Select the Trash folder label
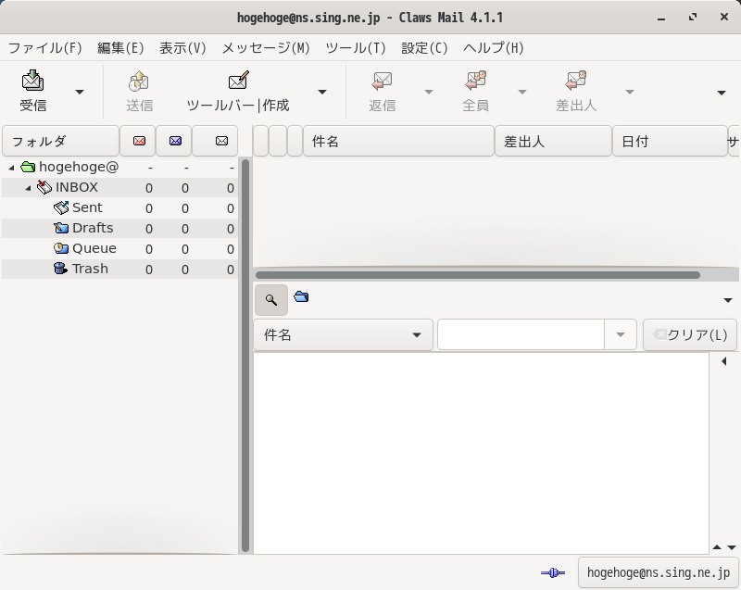741x590 pixels. (90, 269)
